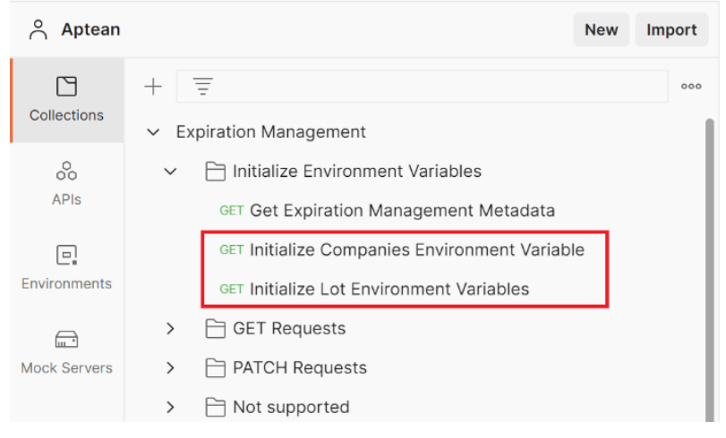Viewport: 726px width, 438px height.
Task: Click the Aptean user profile icon
Action: tap(38, 29)
